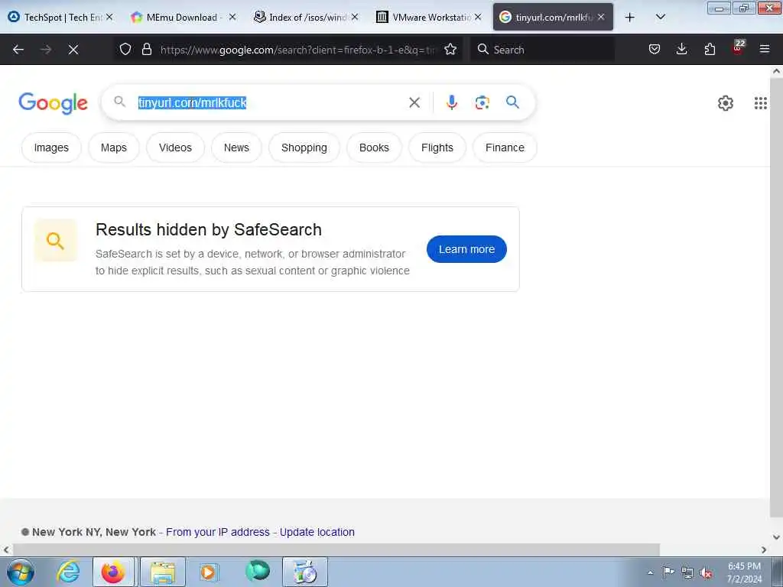783x587 pixels.
Task: Close the MEmu Download tab
Action: click(x=232, y=17)
